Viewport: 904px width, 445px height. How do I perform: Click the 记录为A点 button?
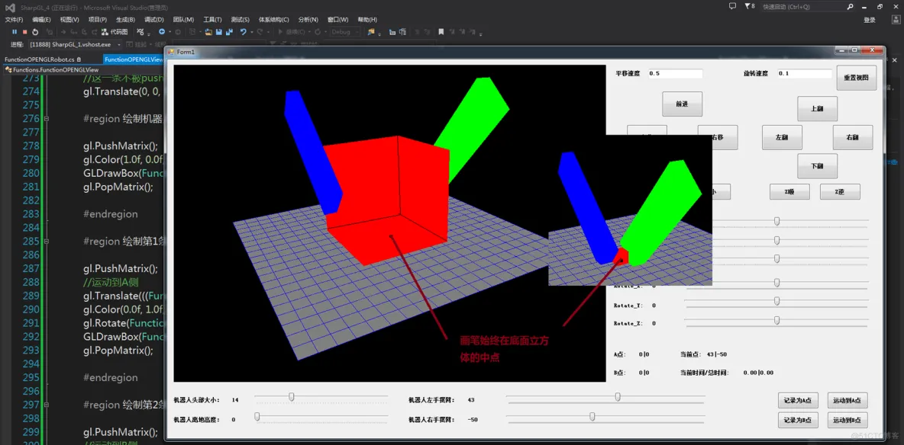798,400
